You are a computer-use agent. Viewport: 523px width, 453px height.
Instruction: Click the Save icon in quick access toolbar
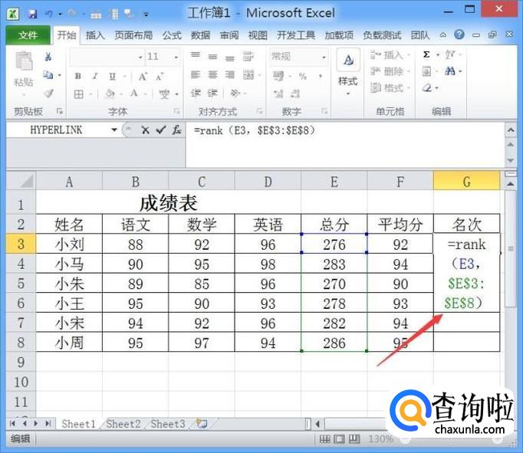pyautogui.click(x=32, y=14)
